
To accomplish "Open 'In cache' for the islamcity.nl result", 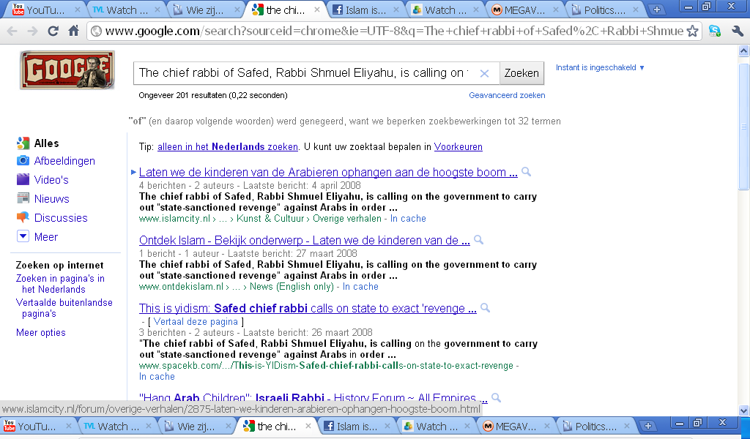I will point(408,218).
